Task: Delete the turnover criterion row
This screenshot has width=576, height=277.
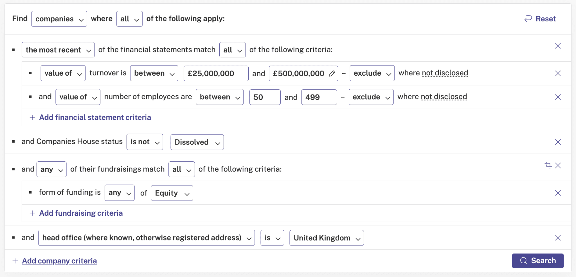Action: 558,73
